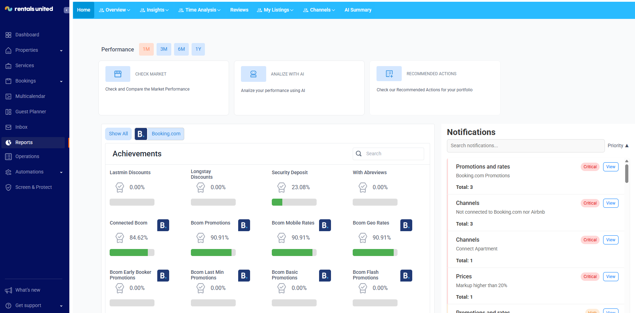Expand the Properties submenu

[61, 51]
